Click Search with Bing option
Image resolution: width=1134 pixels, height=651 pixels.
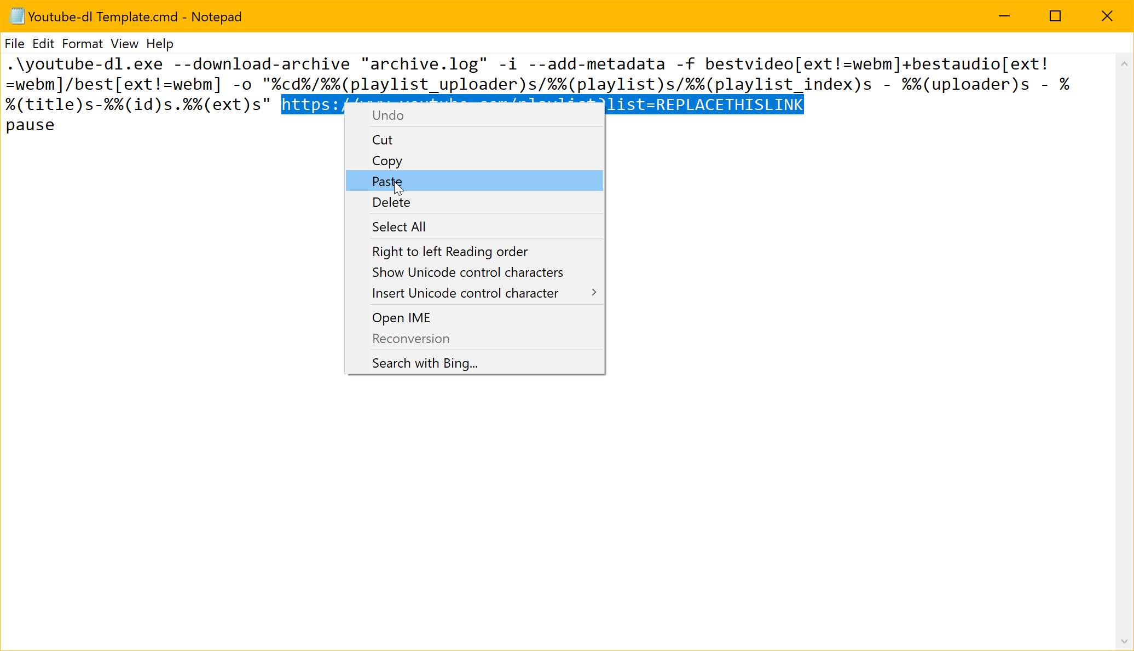[x=475, y=363]
